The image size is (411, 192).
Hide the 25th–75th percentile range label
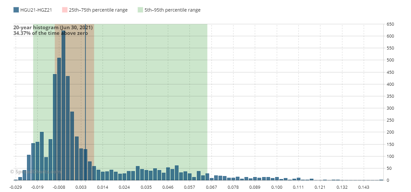98,10
